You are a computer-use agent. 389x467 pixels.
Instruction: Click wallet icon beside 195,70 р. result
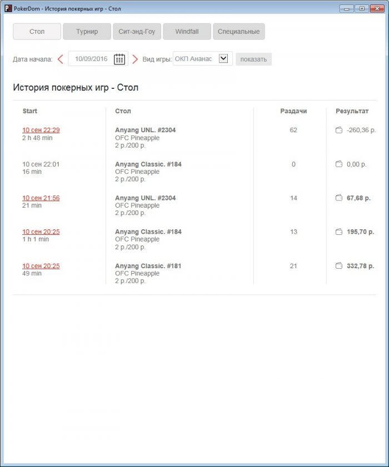[x=339, y=232]
